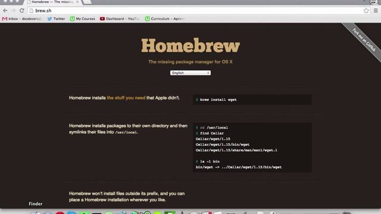Screen dimensions: 381x214
Task: Click the browser back arrow
Action: pos(5,11)
